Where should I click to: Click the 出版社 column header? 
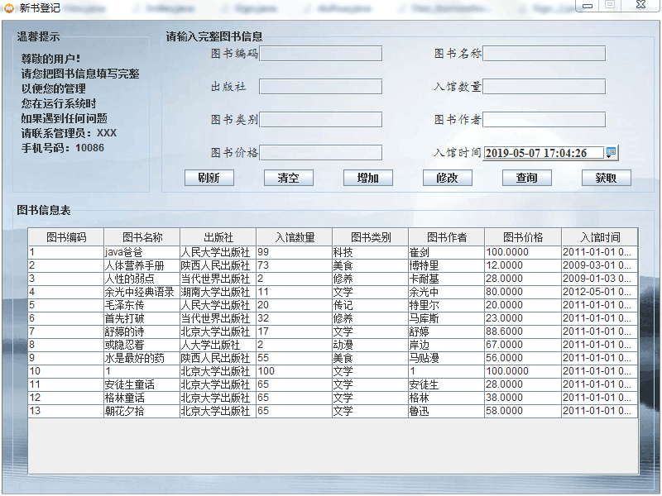pos(218,237)
